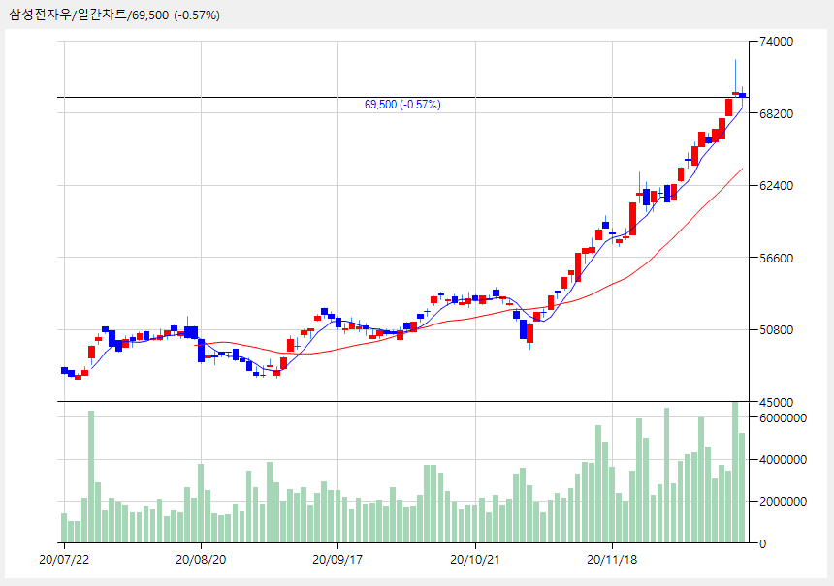Select the tallest volume bar at far right
The height and width of the screenshot is (586, 834).
735,473
